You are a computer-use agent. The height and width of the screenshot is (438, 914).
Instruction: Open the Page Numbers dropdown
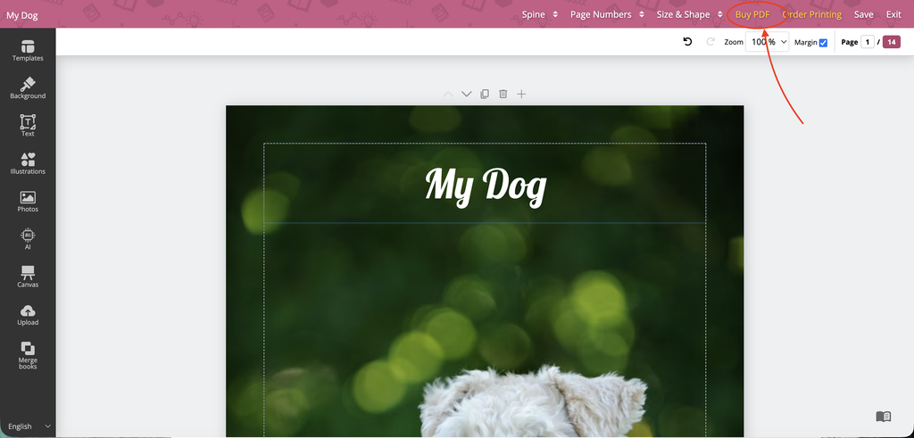[x=607, y=14]
